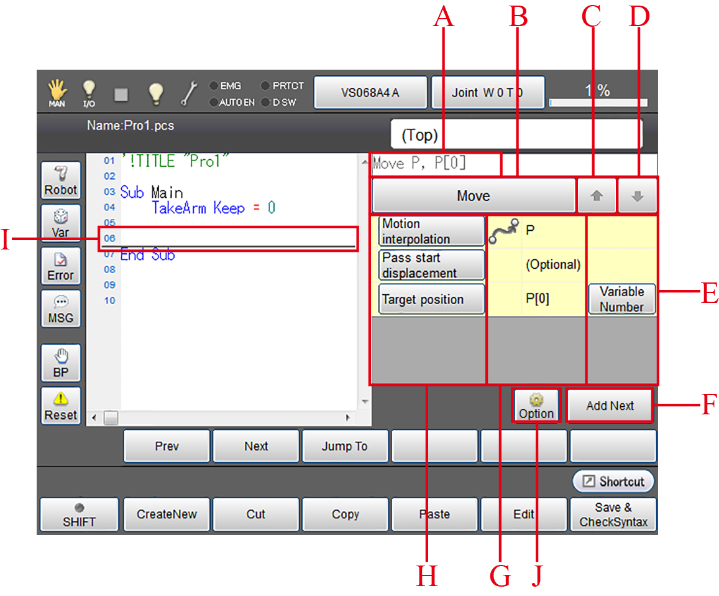The width and height of the screenshot is (719, 596).
Task: Tap the MAN hand mode icon
Action: click(57, 93)
